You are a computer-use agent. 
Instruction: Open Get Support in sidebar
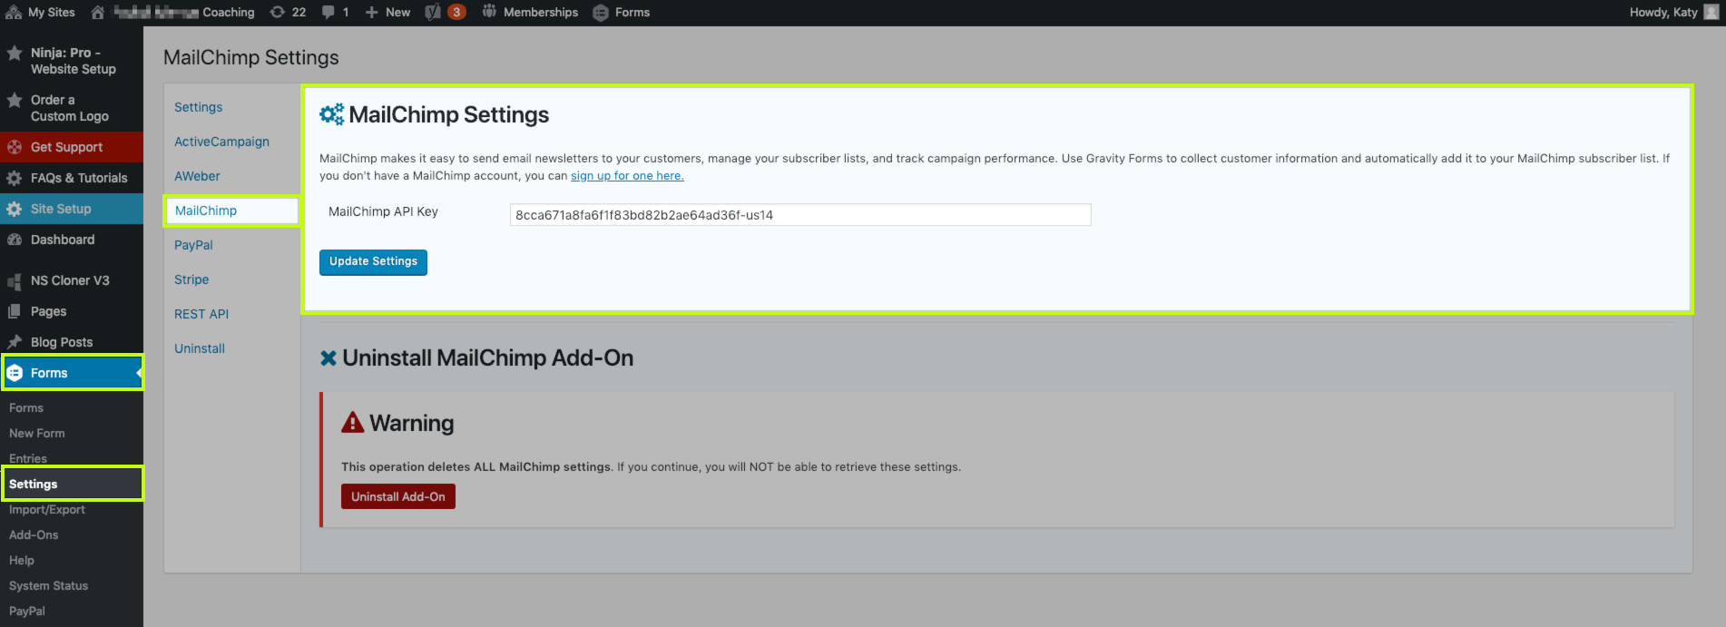72,147
